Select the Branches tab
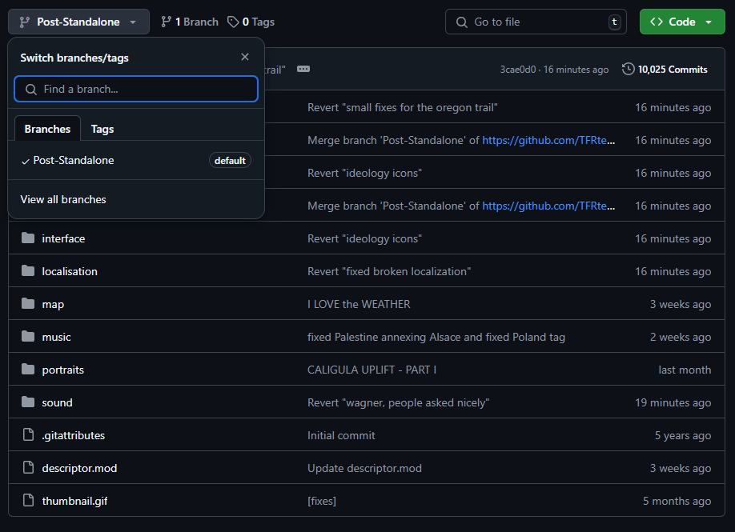Image resolution: width=735 pixels, height=532 pixels. pyautogui.click(x=47, y=129)
